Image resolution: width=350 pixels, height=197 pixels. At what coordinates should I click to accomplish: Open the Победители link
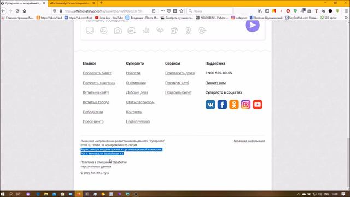(x=93, y=112)
